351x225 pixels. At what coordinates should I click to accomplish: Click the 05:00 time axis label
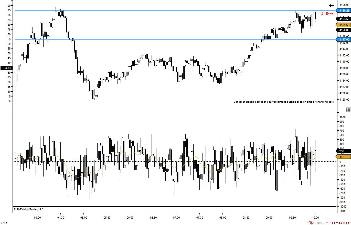(x=84, y=218)
